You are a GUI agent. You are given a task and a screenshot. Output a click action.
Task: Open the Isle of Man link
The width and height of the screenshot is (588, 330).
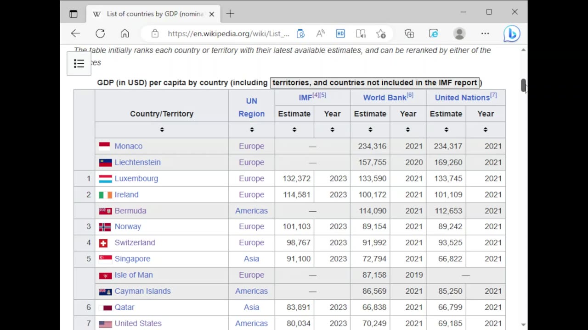pyautogui.click(x=134, y=275)
